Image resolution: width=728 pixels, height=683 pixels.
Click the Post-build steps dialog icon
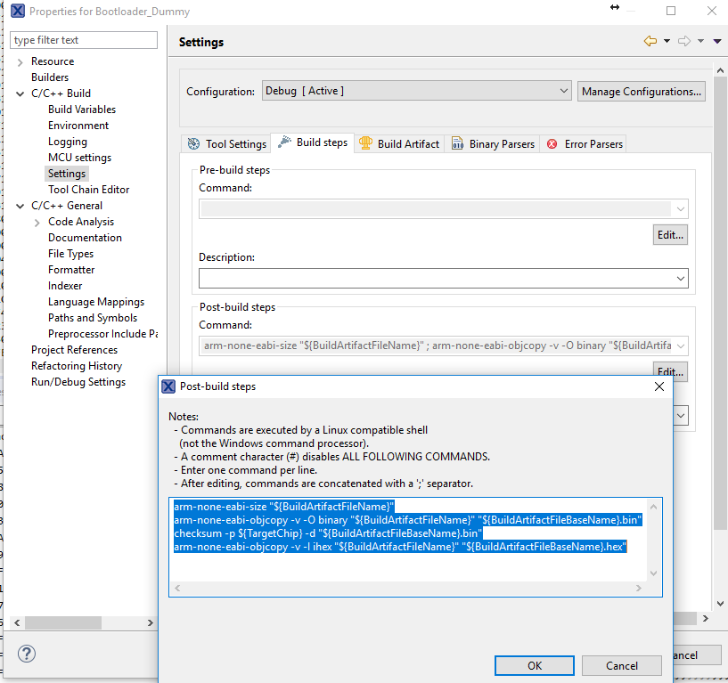[168, 386]
